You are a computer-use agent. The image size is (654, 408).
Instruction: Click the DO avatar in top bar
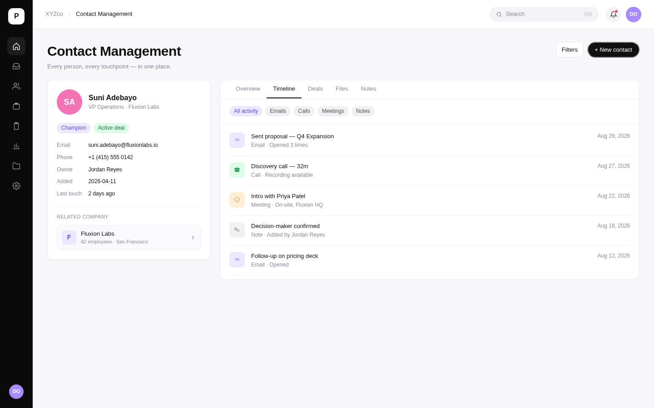(634, 15)
